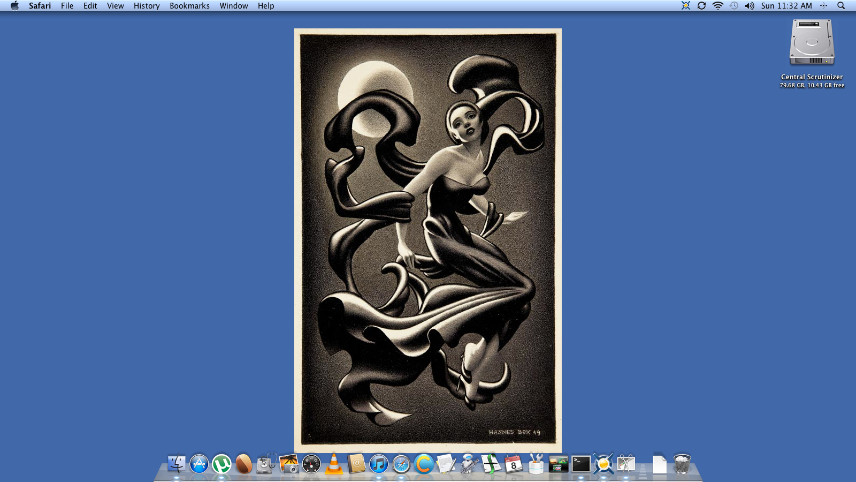Viewport: 856px width, 482px height.
Task: Open the Trash in the Dock
Action: pyautogui.click(x=682, y=464)
